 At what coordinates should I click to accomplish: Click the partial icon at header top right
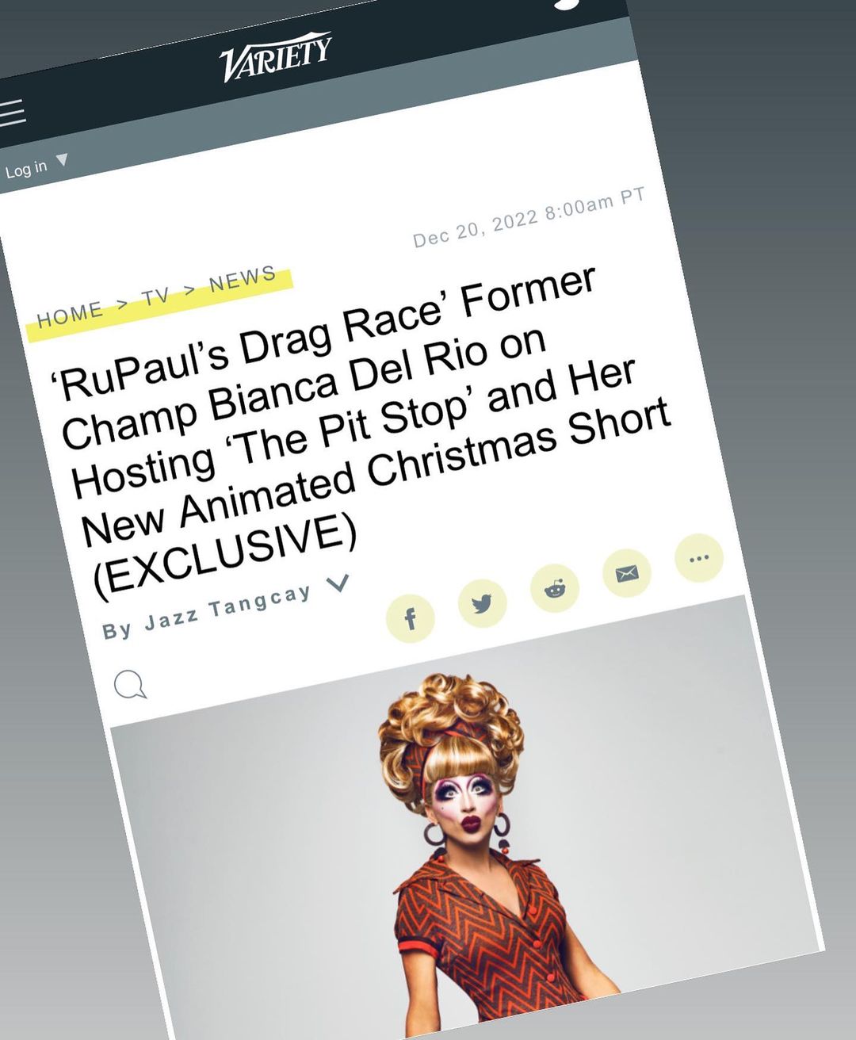pos(567,2)
